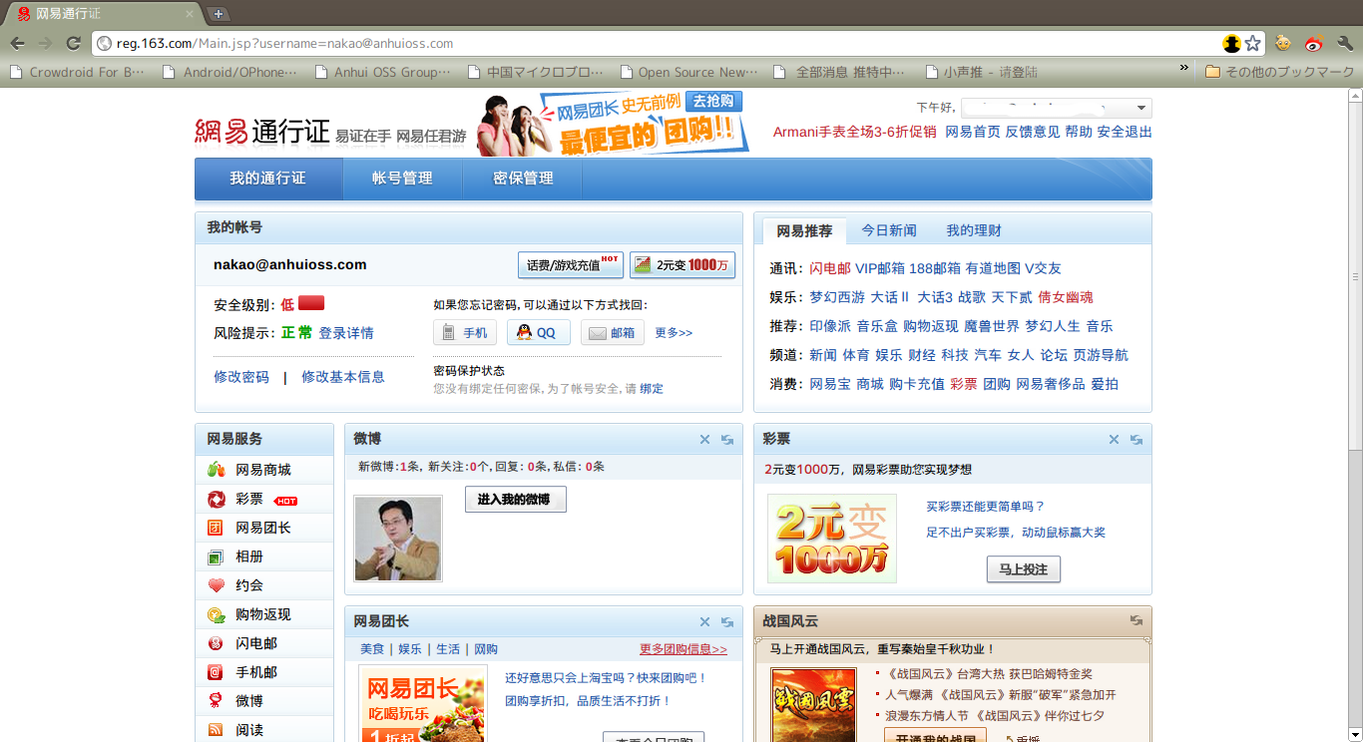
Task: Open 购物返现 in the services sidebar
Action: [x=264, y=614]
